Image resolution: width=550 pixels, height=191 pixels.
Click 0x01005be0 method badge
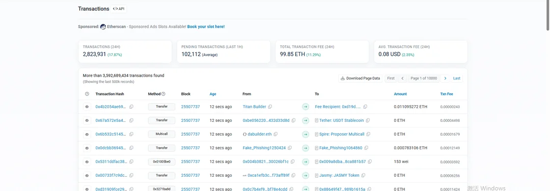(x=162, y=162)
